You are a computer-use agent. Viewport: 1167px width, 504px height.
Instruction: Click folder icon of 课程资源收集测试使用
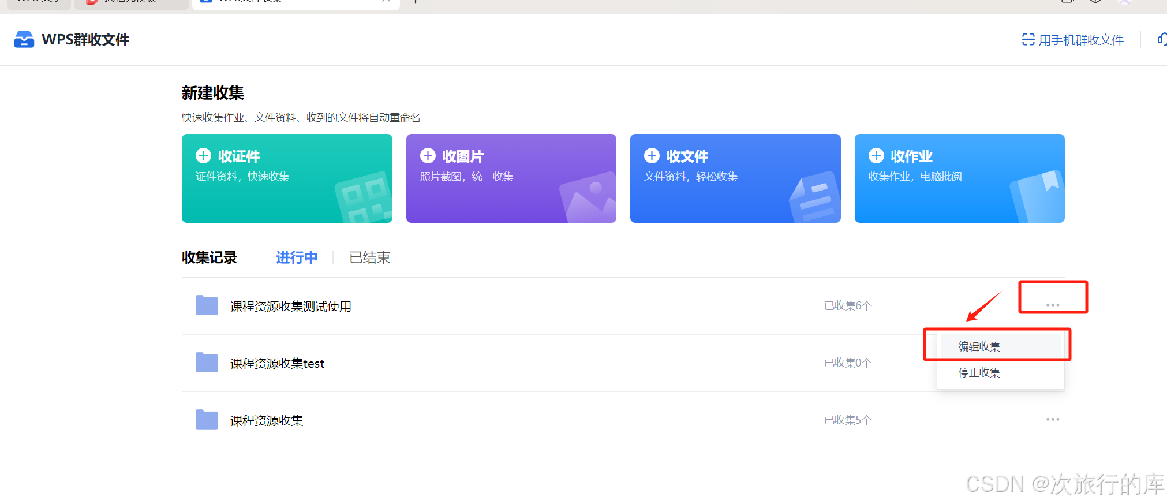pos(207,305)
